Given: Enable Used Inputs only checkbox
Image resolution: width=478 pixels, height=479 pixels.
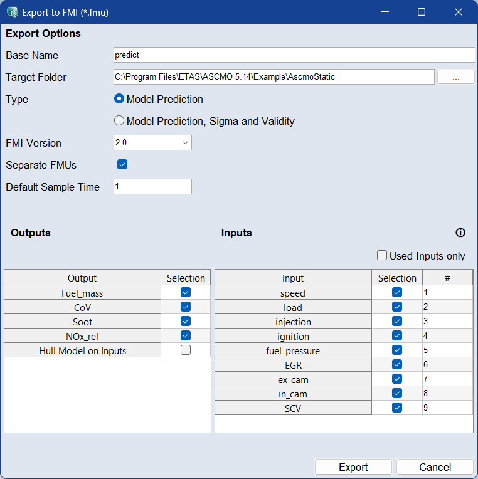Looking at the screenshot, I should 382,255.
